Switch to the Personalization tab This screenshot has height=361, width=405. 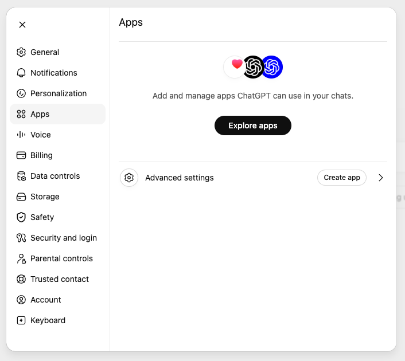point(57,93)
